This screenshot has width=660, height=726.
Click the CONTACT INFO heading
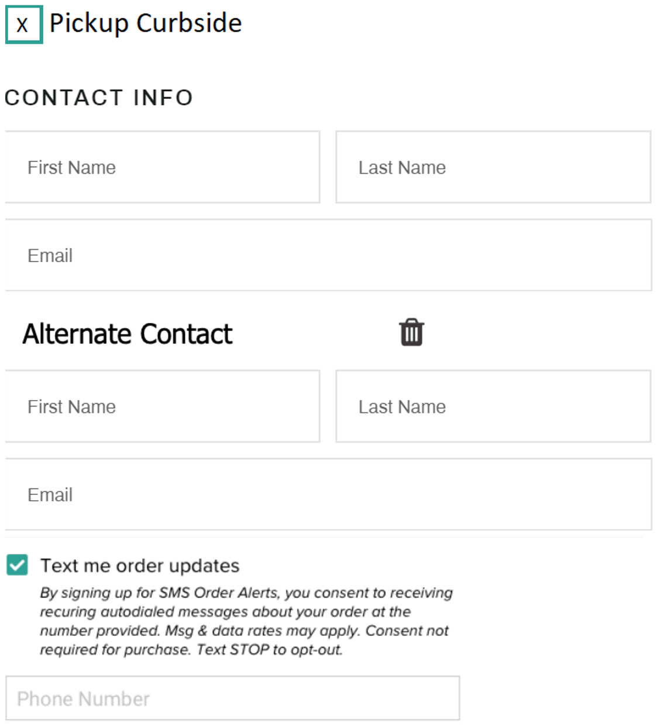tap(98, 98)
